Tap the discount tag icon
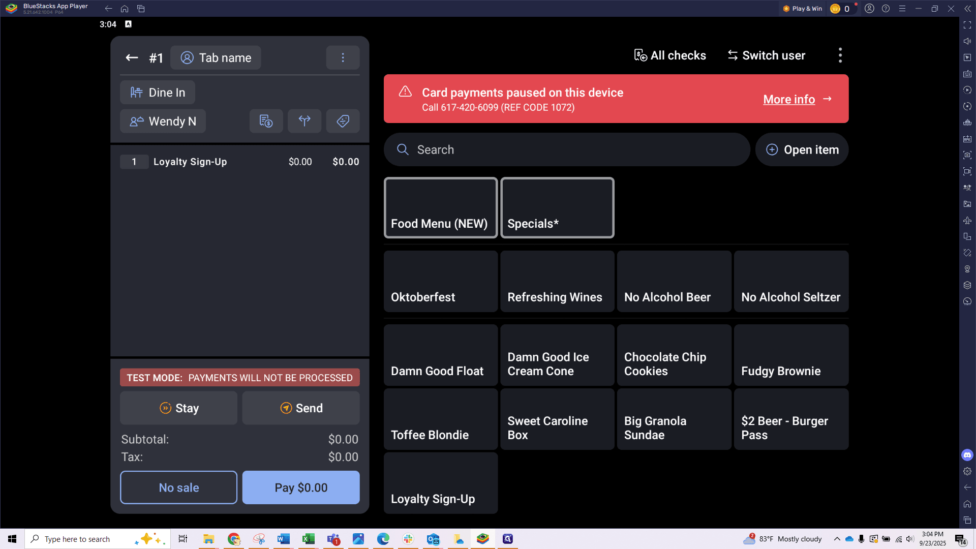Image resolution: width=976 pixels, height=549 pixels. click(343, 121)
